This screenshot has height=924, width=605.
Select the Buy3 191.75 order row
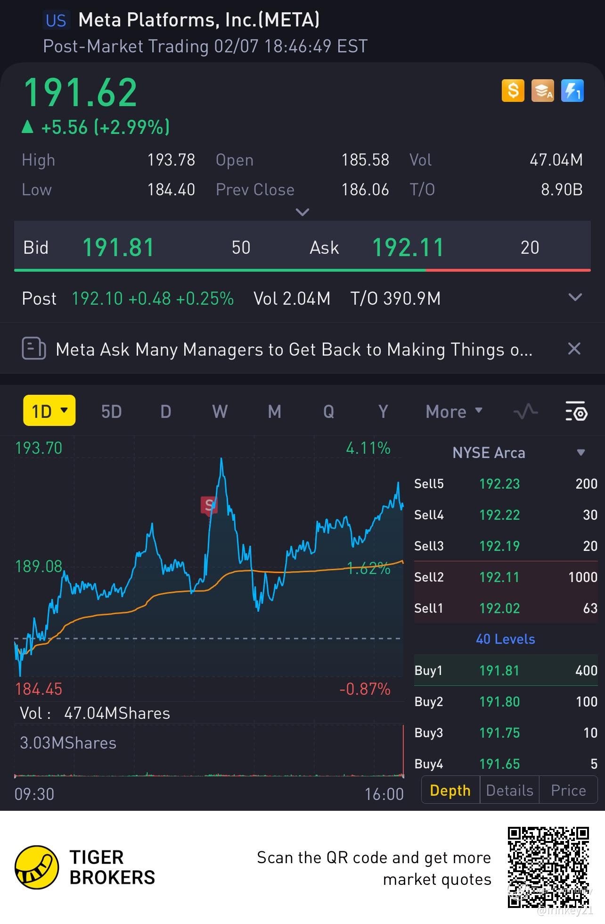pyautogui.click(x=506, y=733)
